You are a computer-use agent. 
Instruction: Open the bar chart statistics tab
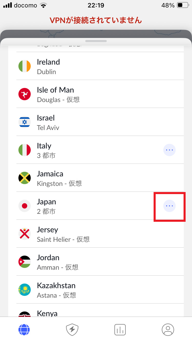[120, 329]
